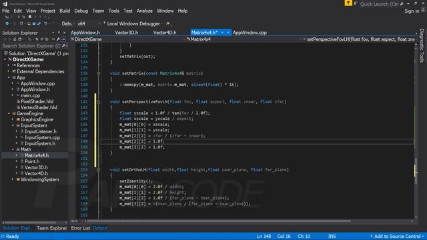Collapse the Math folder
This screenshot has height=240, width=427.
click(13, 149)
